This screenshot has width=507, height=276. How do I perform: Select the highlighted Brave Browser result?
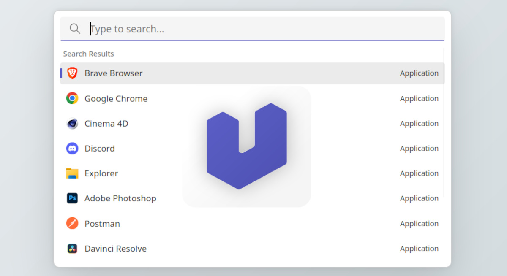pyautogui.click(x=113, y=73)
